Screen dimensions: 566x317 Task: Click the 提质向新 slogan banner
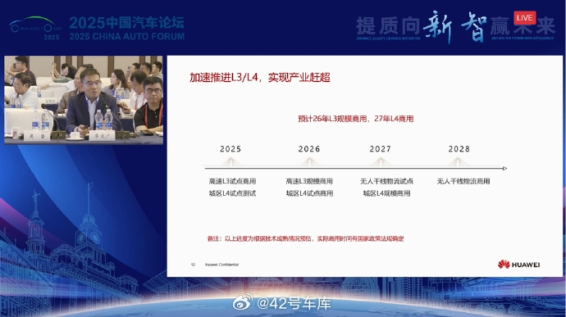(x=455, y=27)
